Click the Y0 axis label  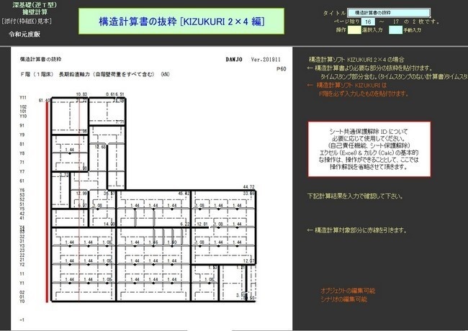(22, 301)
